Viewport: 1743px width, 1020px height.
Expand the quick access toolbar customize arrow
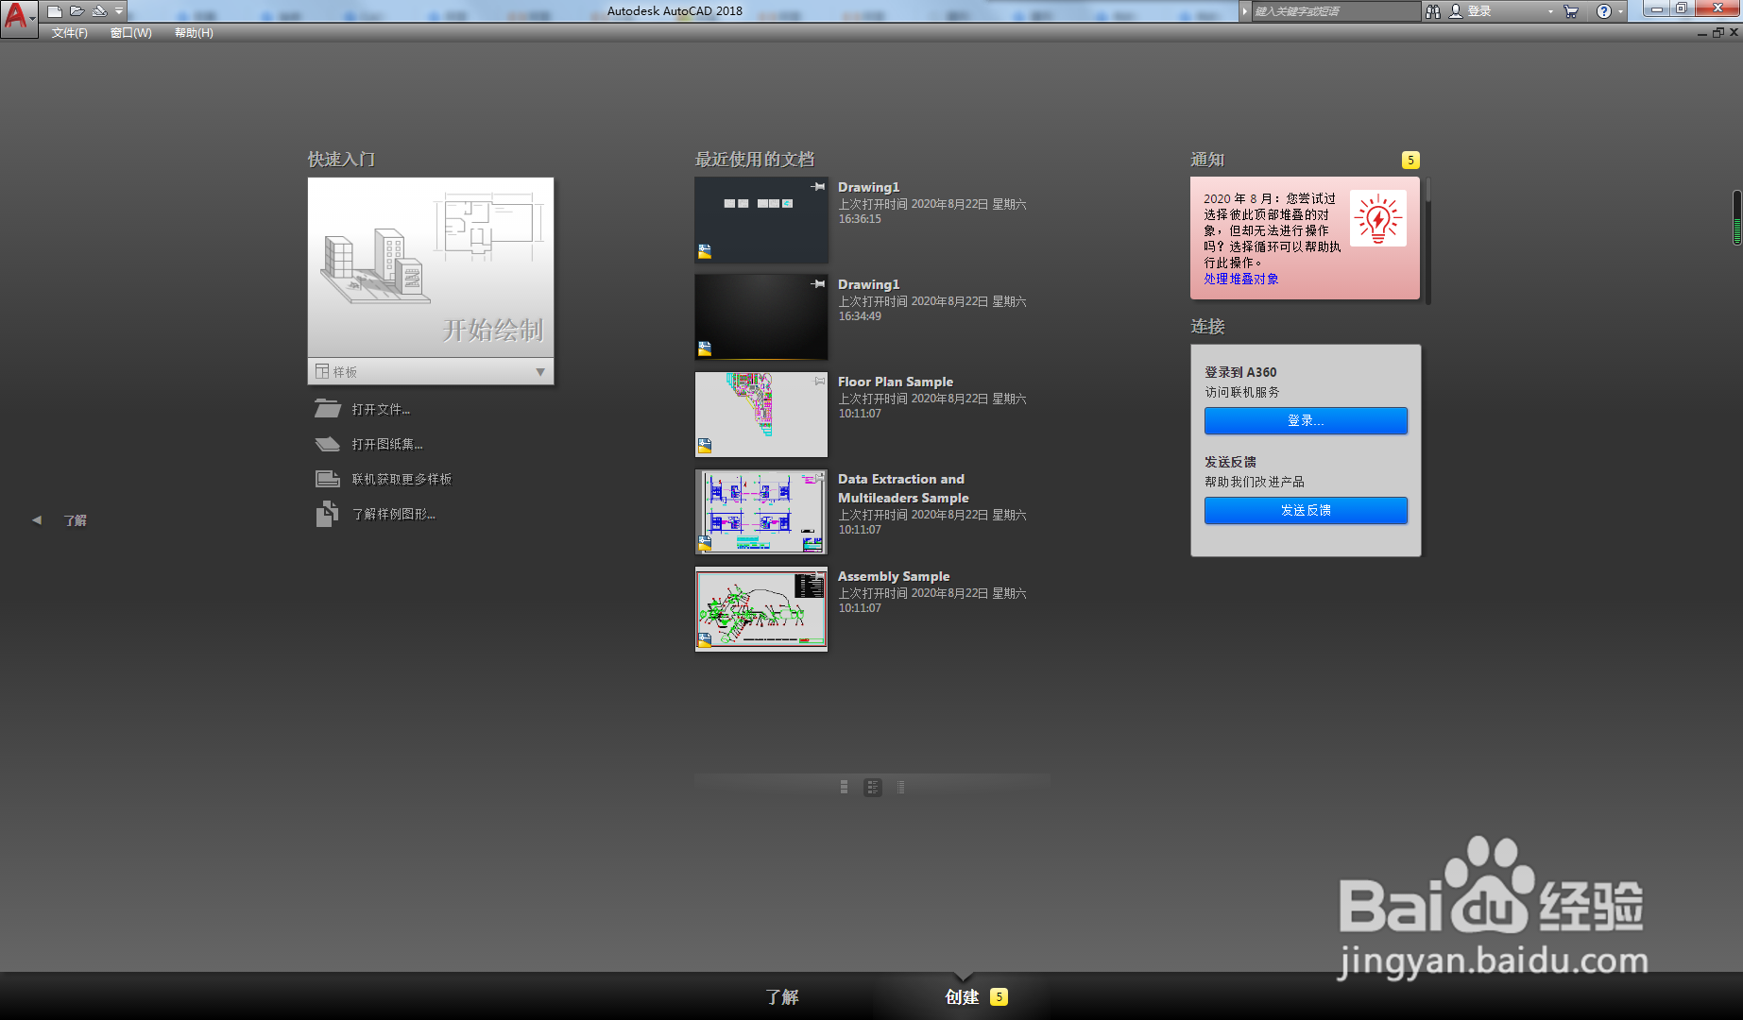[x=119, y=11]
